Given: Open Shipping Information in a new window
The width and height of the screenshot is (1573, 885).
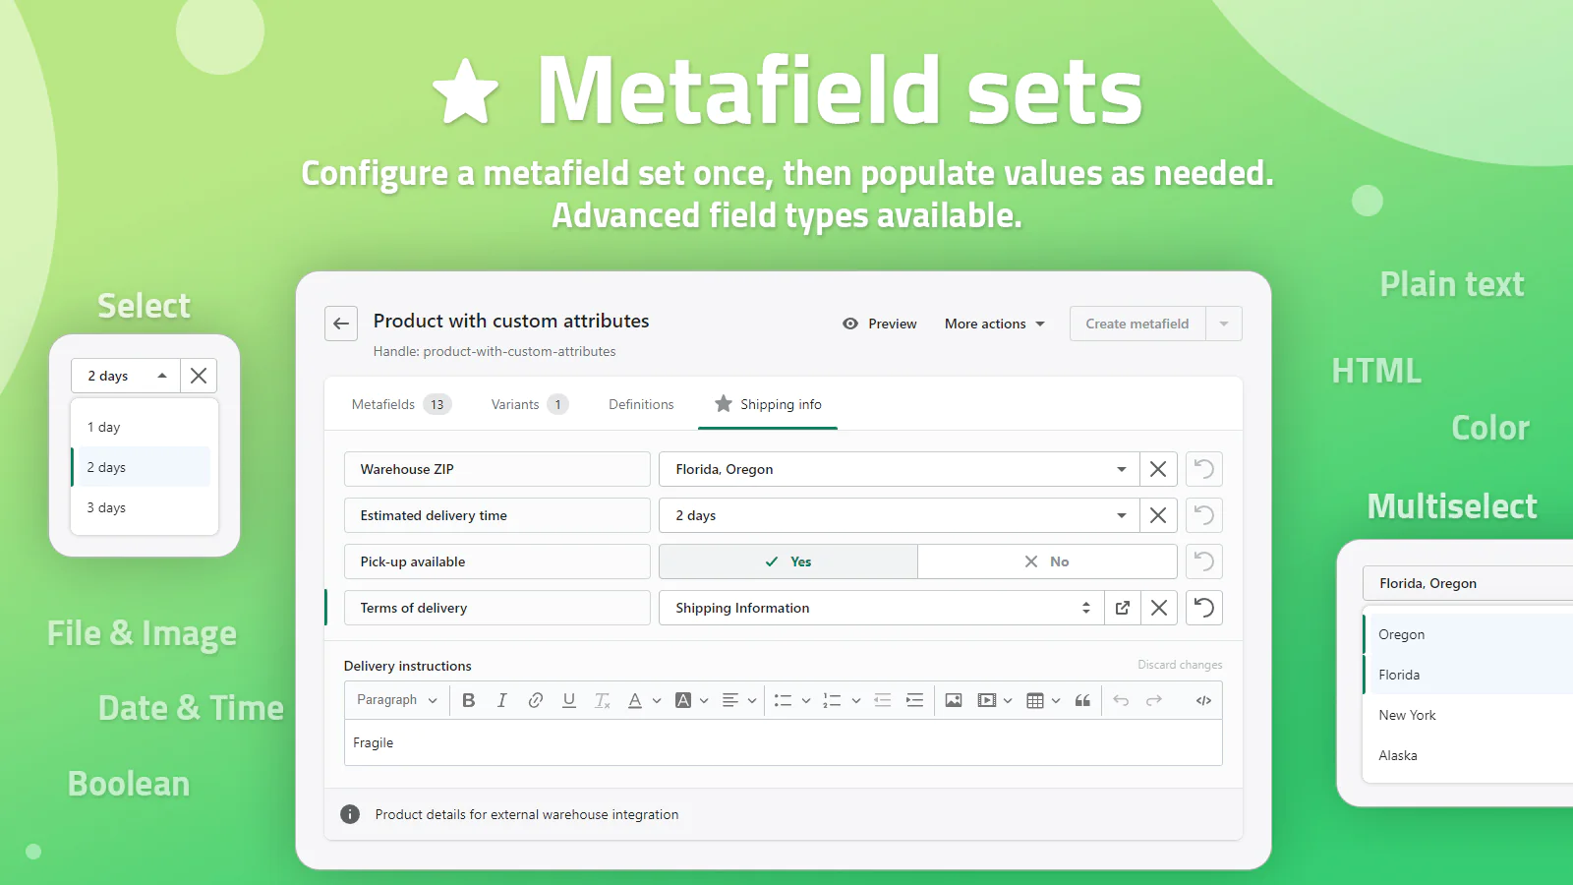Looking at the screenshot, I should (1123, 608).
